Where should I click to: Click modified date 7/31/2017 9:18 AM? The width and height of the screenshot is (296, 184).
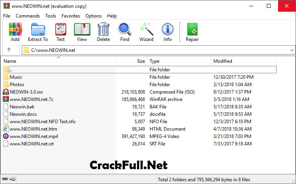pos(233,144)
